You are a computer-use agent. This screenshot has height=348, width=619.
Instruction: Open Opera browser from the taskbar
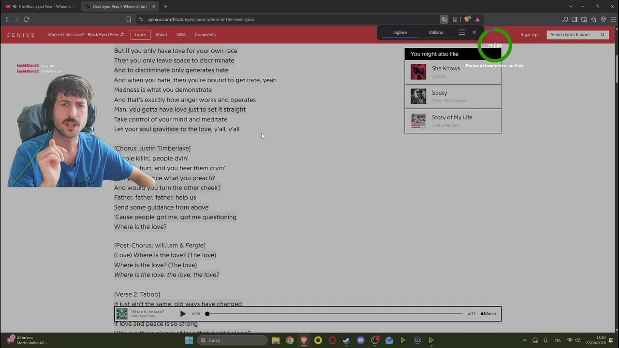coord(332,340)
